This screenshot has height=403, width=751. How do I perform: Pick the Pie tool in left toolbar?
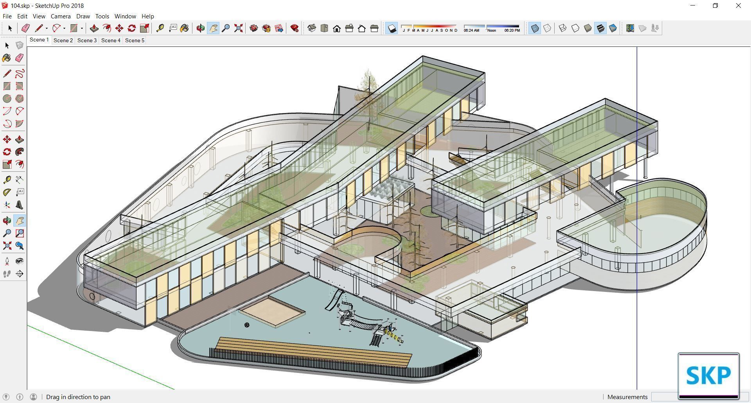(20, 124)
